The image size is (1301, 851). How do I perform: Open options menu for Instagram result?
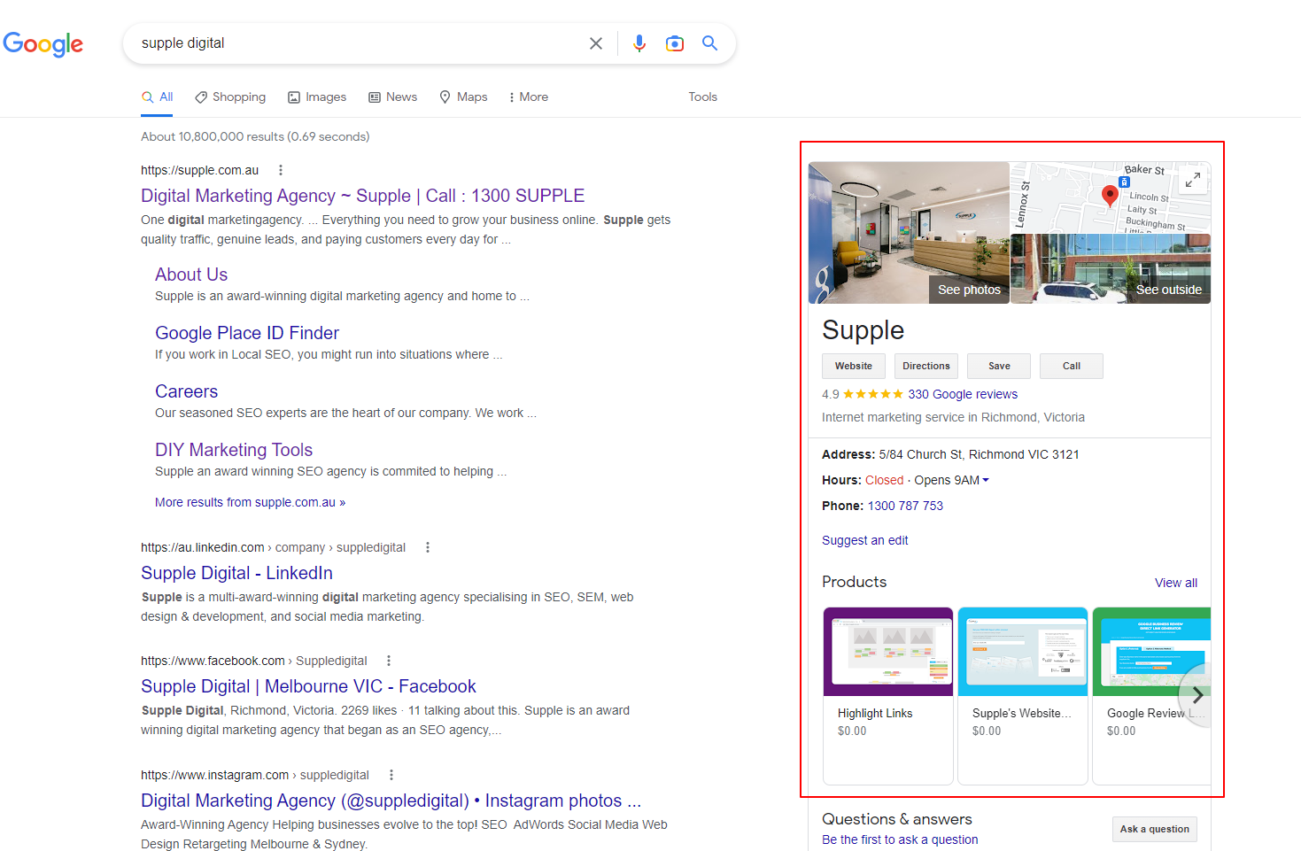[x=391, y=775]
